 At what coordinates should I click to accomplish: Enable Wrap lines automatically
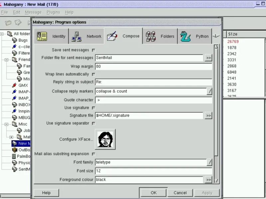tap(93, 74)
